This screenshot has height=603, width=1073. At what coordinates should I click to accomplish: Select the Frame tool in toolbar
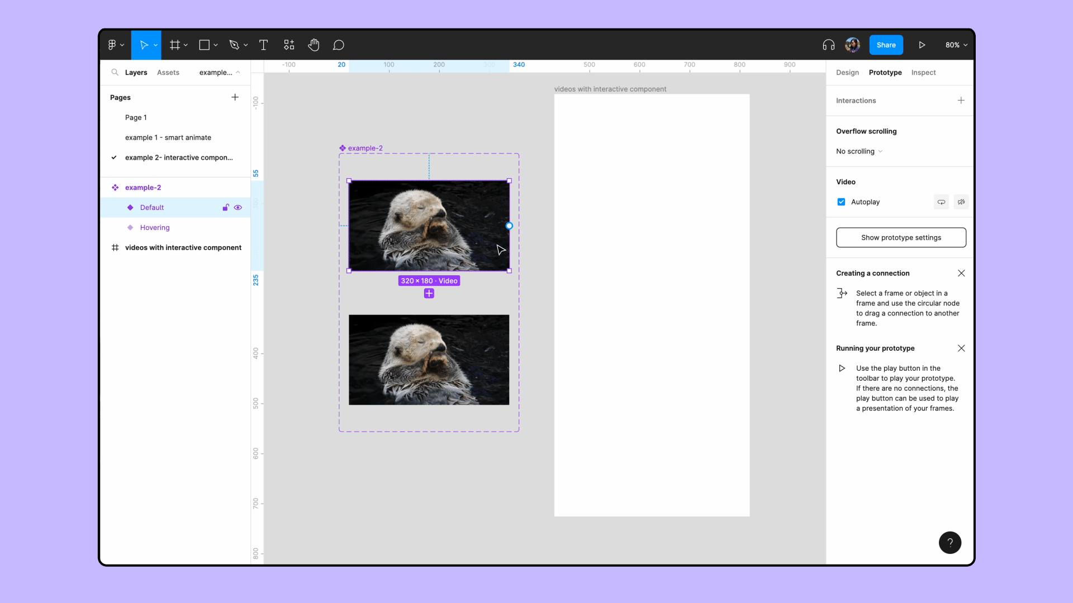(175, 45)
